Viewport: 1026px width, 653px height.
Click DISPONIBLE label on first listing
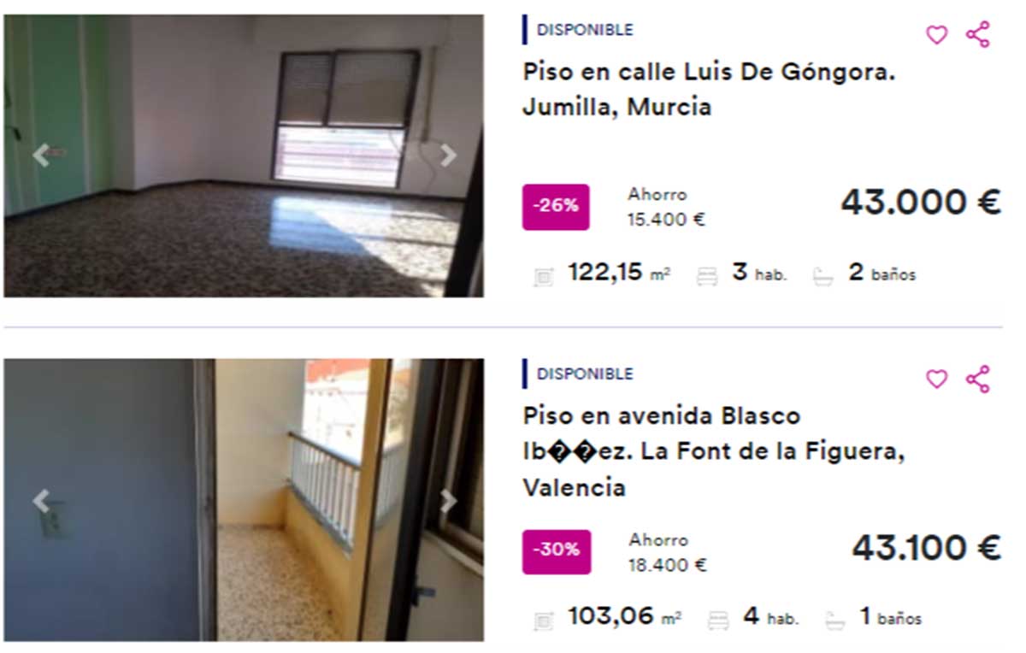pos(585,29)
